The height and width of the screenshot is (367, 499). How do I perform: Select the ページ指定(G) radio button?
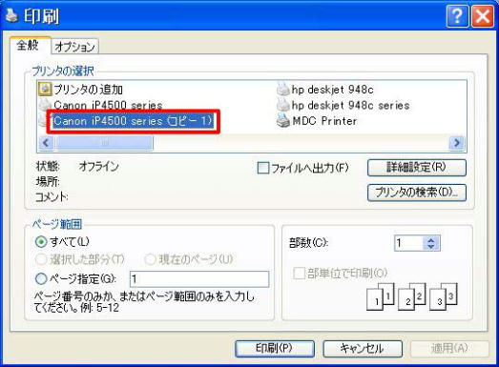click(x=41, y=278)
